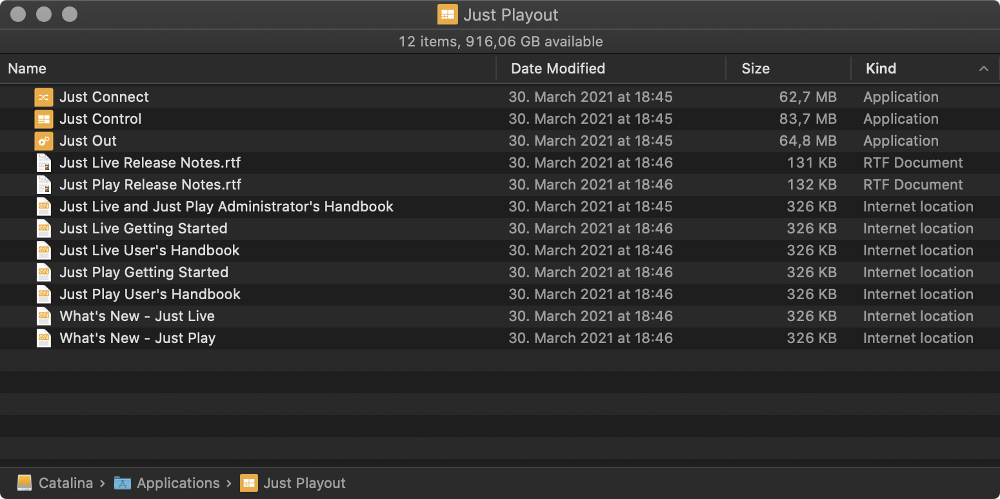Image resolution: width=1000 pixels, height=499 pixels.
Task: Click the Just Play Getting Started icon
Action: (43, 272)
